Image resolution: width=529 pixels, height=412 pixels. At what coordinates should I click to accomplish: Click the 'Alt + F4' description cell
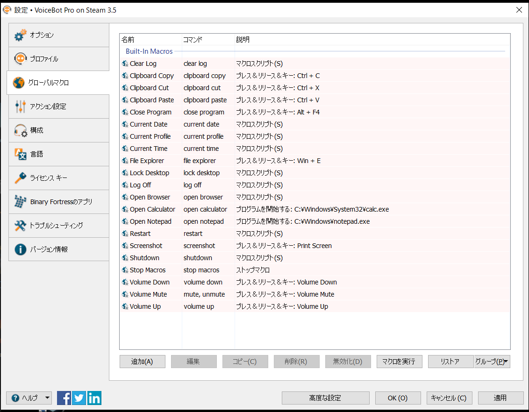tap(278, 112)
